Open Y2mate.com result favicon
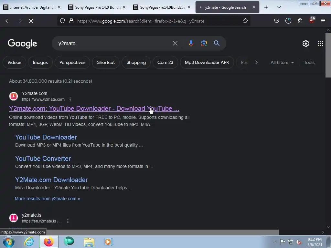The width and height of the screenshot is (331, 248). pyautogui.click(x=14, y=96)
